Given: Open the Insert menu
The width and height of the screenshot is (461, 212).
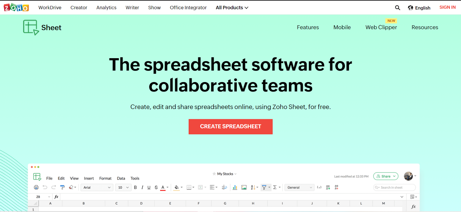Looking at the screenshot, I should [89, 179].
